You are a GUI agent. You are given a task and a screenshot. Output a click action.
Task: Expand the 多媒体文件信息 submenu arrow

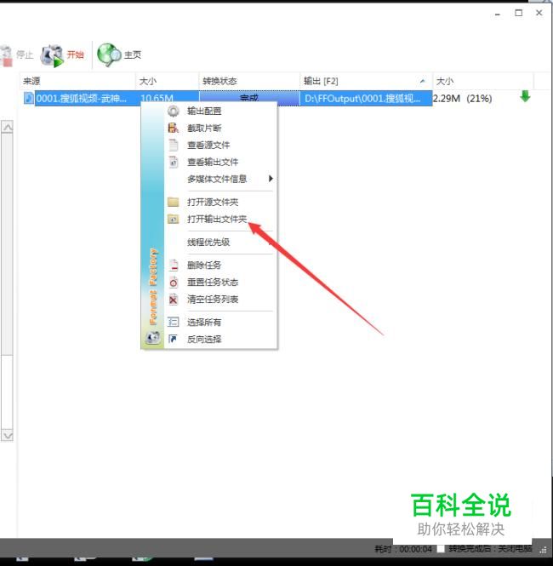(271, 179)
